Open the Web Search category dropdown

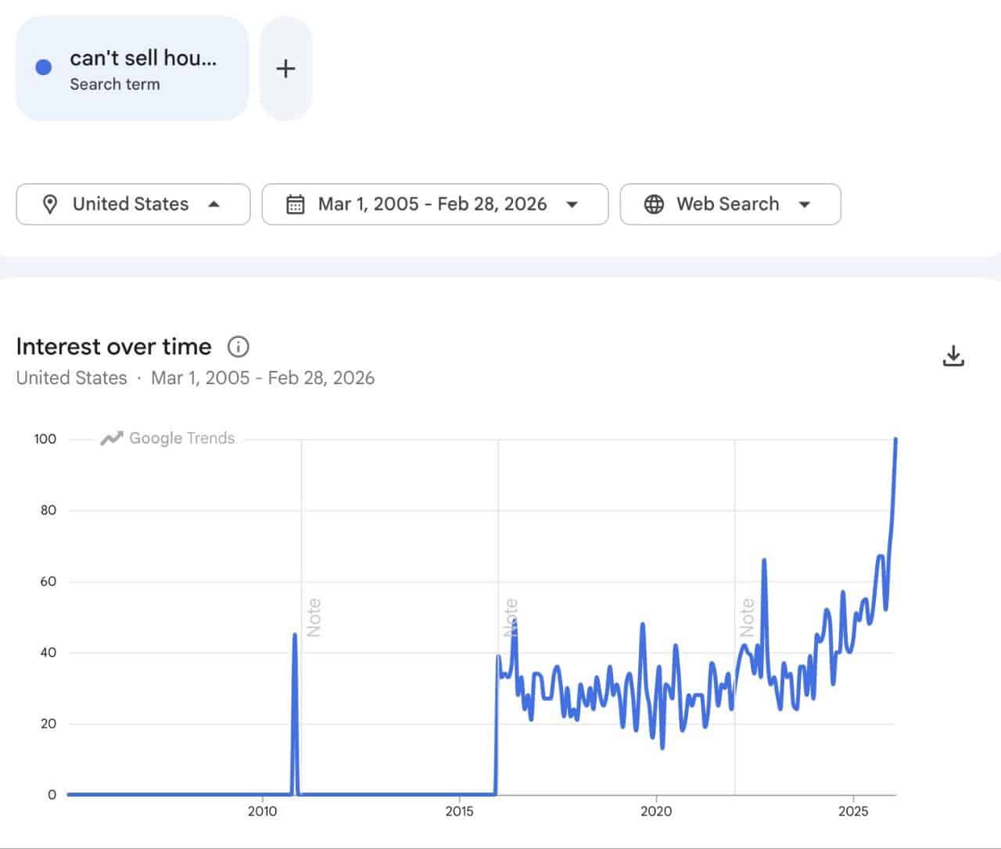[x=805, y=204]
